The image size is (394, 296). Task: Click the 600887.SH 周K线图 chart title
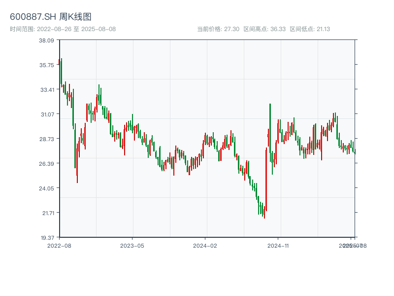tap(51, 17)
